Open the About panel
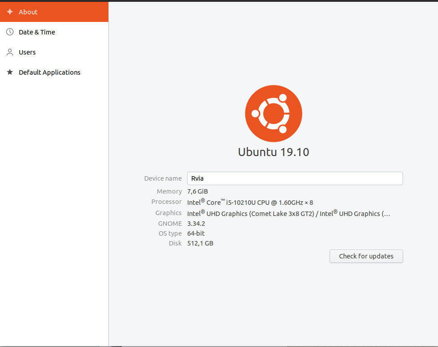The width and height of the screenshot is (438, 347). 54,12
